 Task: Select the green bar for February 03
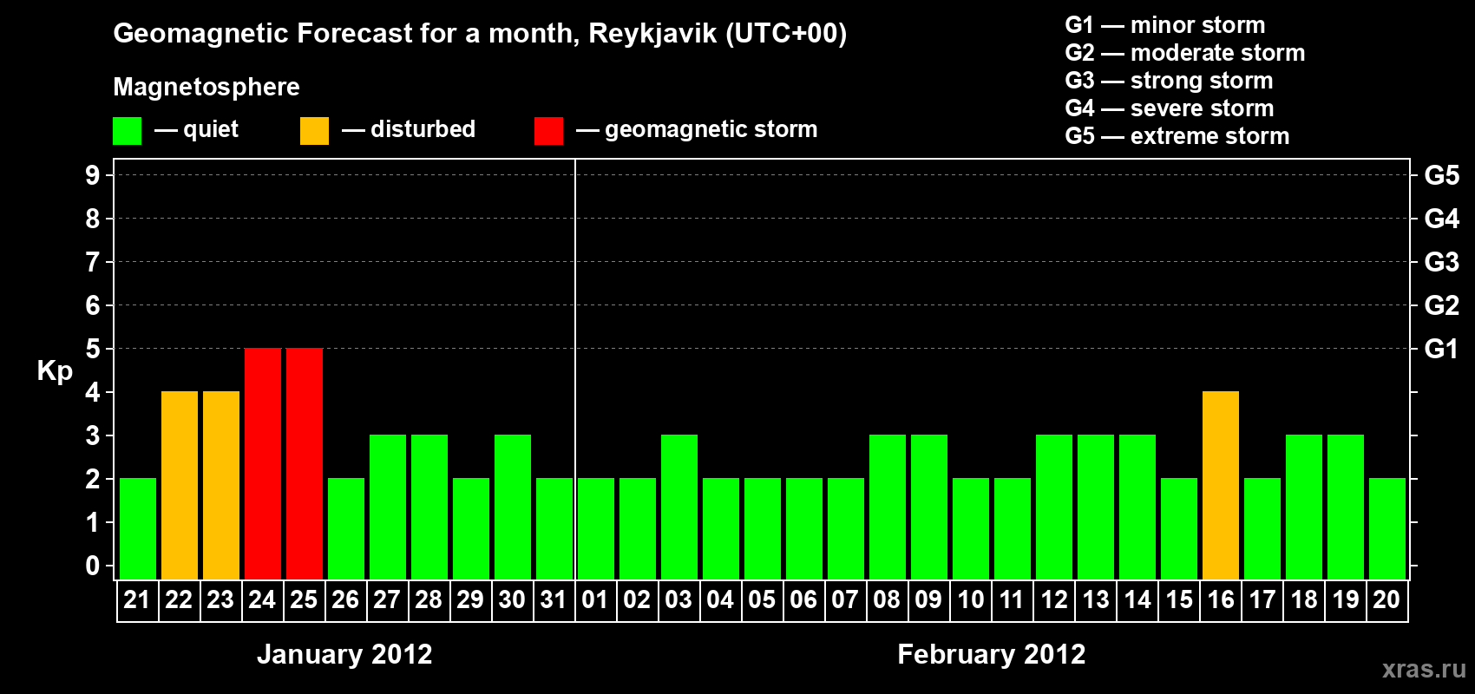click(x=679, y=507)
